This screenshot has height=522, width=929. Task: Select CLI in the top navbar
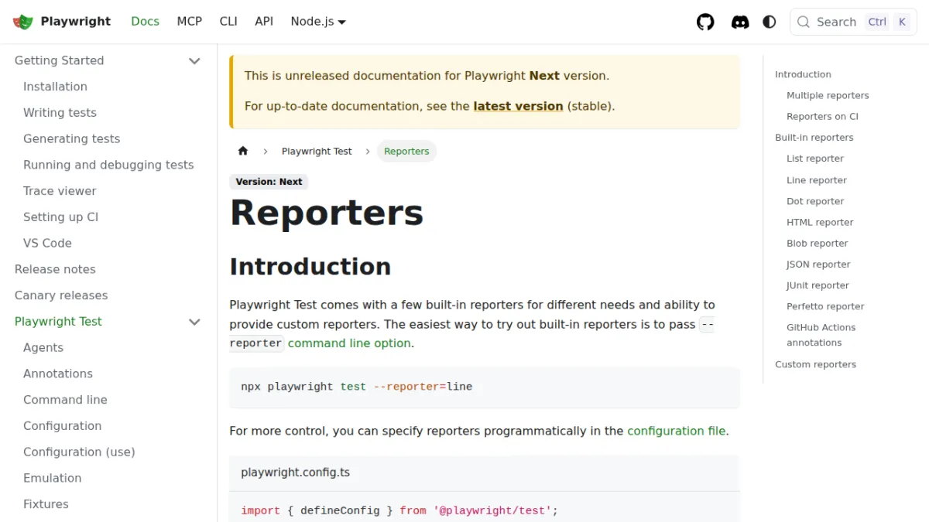[x=228, y=22]
